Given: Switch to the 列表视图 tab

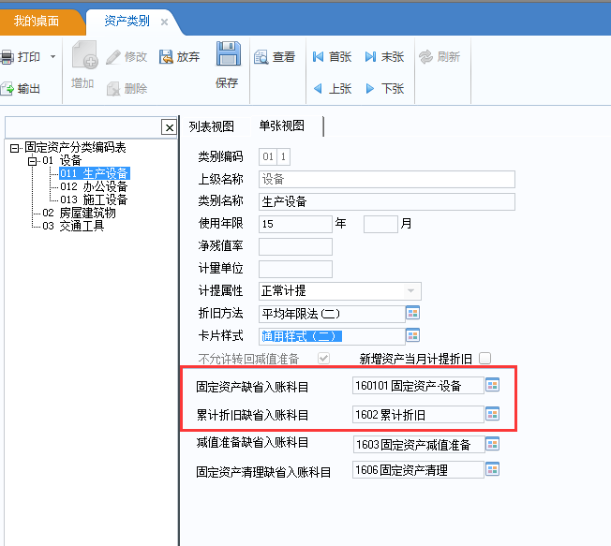Looking at the screenshot, I should [212, 126].
